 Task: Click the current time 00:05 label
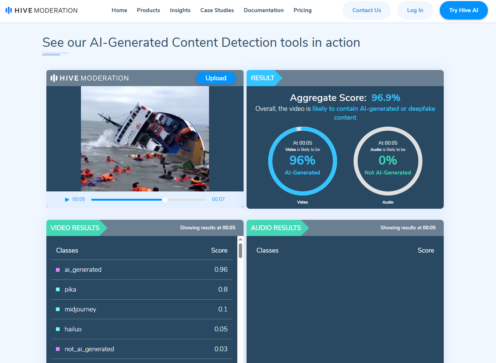tap(79, 200)
